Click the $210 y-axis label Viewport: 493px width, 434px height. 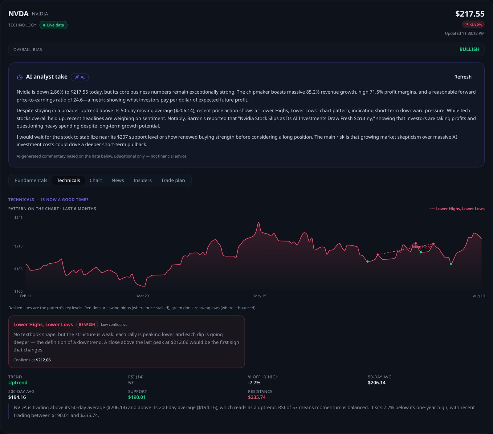coord(18,246)
